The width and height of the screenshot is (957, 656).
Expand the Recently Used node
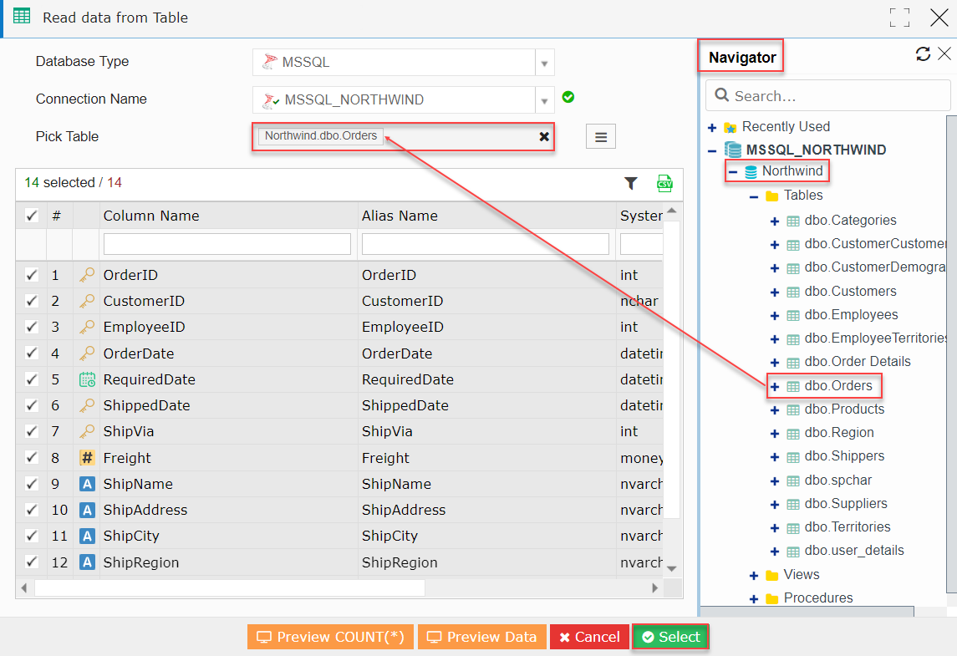coord(711,128)
